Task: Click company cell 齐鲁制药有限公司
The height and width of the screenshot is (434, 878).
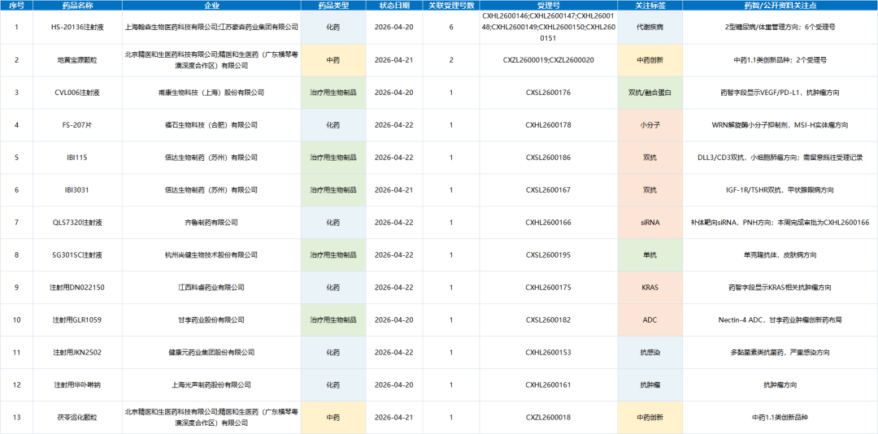Action: (x=211, y=223)
